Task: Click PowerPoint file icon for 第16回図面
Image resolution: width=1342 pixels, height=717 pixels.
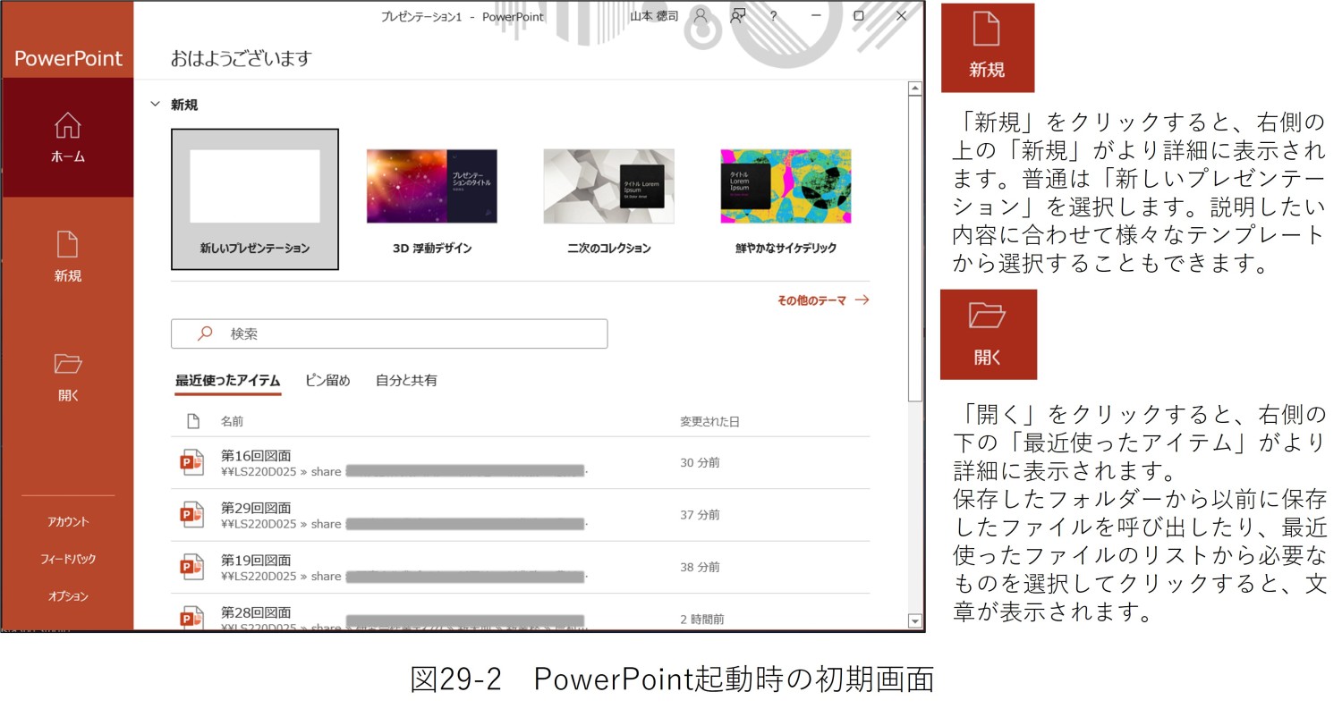Action: pos(192,462)
